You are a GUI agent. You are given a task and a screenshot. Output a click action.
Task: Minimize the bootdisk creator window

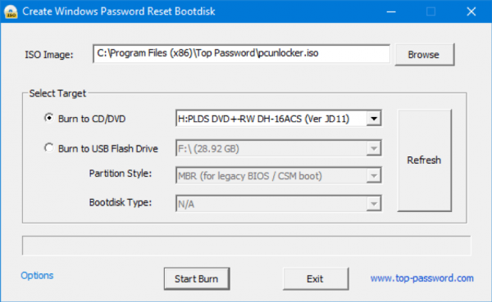point(391,11)
